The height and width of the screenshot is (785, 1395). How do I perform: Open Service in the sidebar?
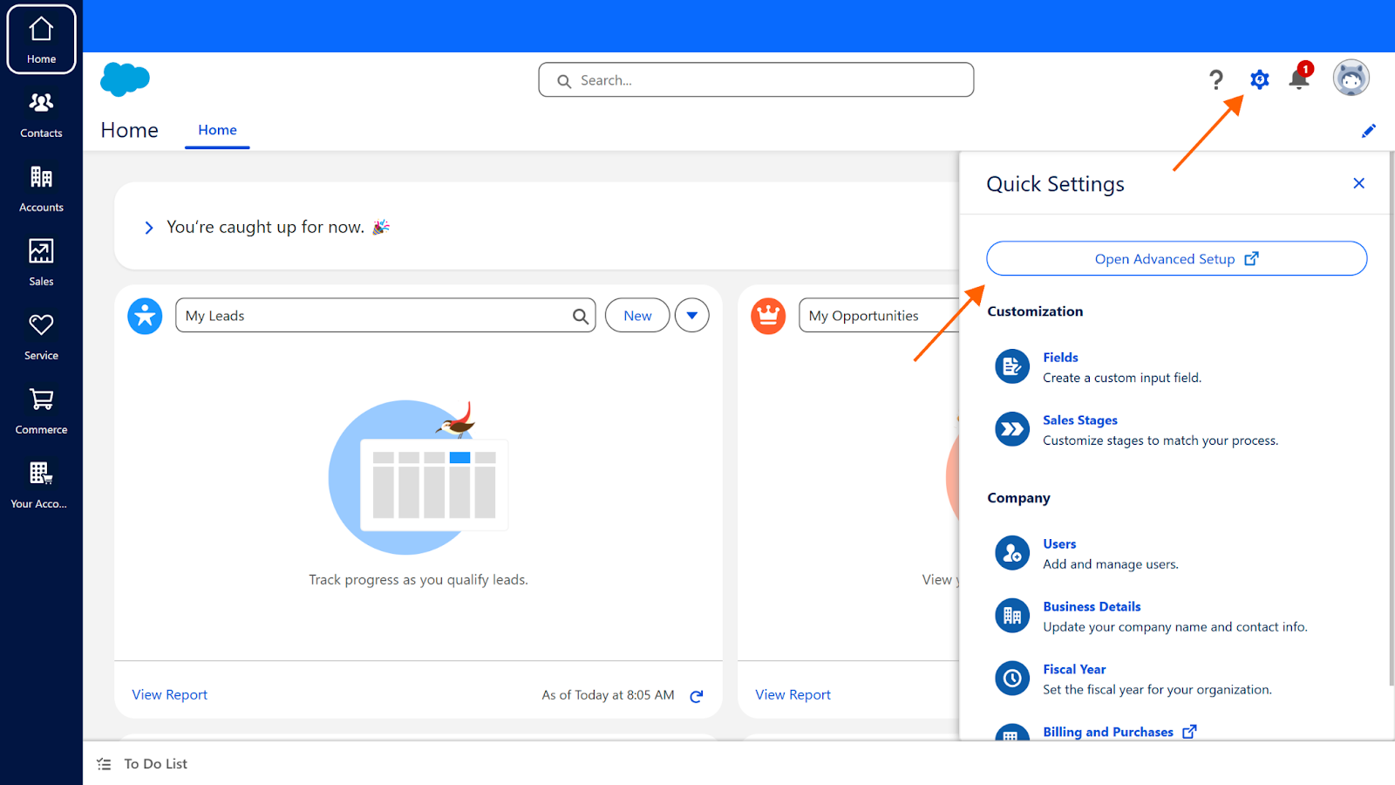click(41, 337)
